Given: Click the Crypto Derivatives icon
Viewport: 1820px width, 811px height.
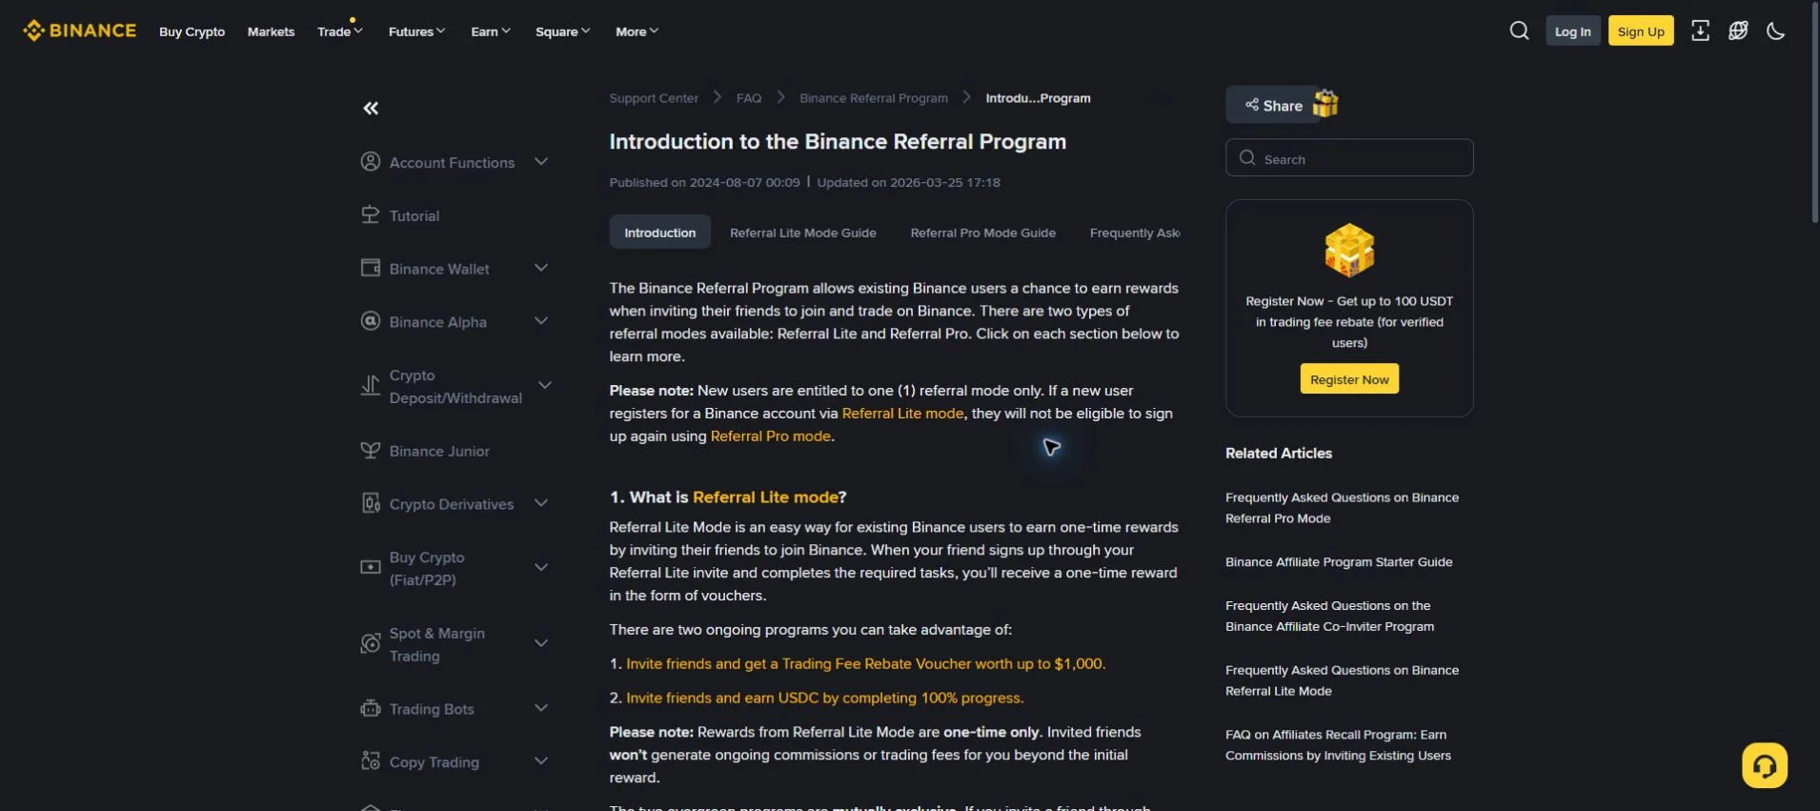Looking at the screenshot, I should coord(371,503).
